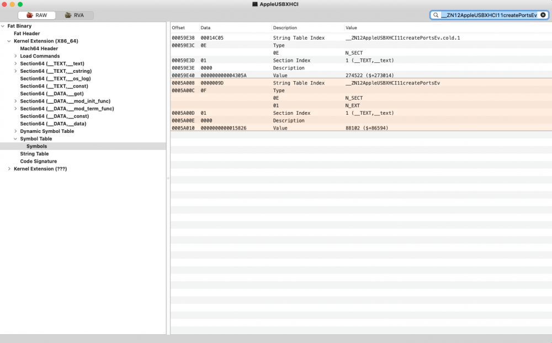This screenshot has width=552, height=343.
Task: Expand Load Commands node
Action: pos(15,56)
